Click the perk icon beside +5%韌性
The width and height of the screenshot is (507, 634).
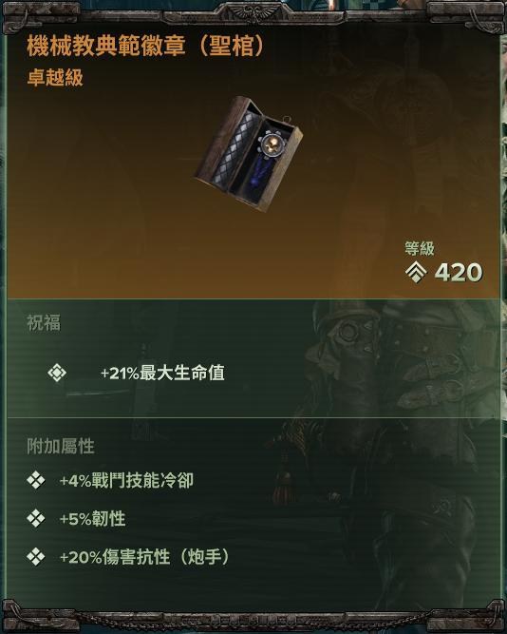[36, 518]
